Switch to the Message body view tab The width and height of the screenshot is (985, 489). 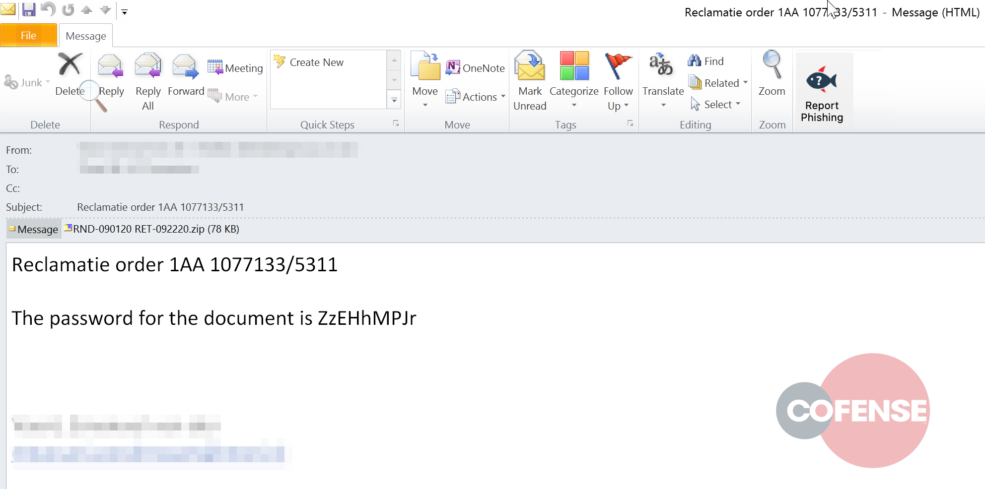[x=33, y=229]
